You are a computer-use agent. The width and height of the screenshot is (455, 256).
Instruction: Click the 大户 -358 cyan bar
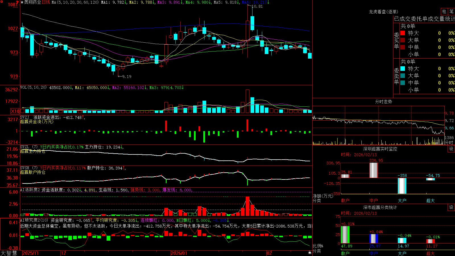[x=402, y=186]
